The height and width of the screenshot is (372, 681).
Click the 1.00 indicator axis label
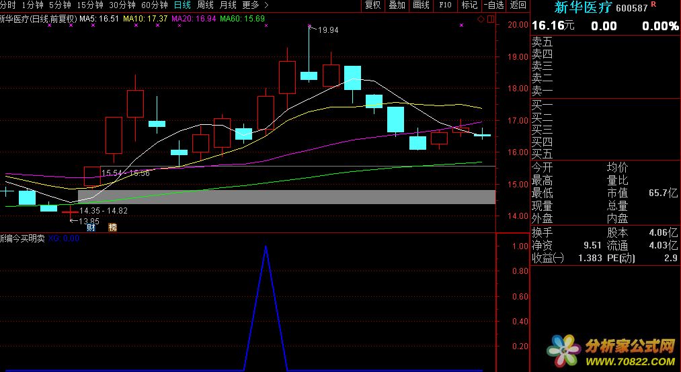coord(520,246)
